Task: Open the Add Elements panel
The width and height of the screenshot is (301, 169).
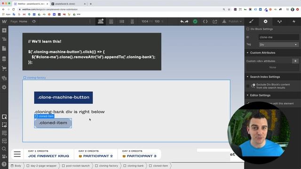Action: 4,30
